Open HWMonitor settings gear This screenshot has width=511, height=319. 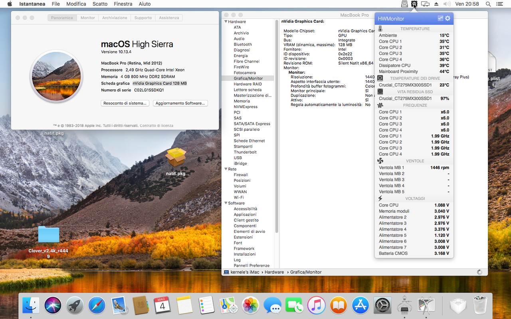tap(448, 18)
